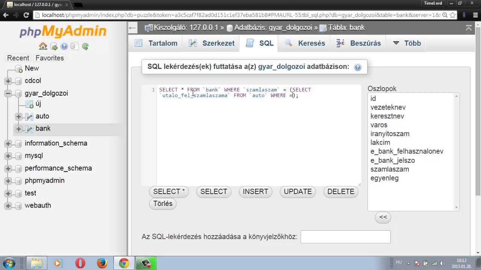Screen dimensions: 481x270
Task: Show hidden tray icons arrow
Action: [408, 263]
